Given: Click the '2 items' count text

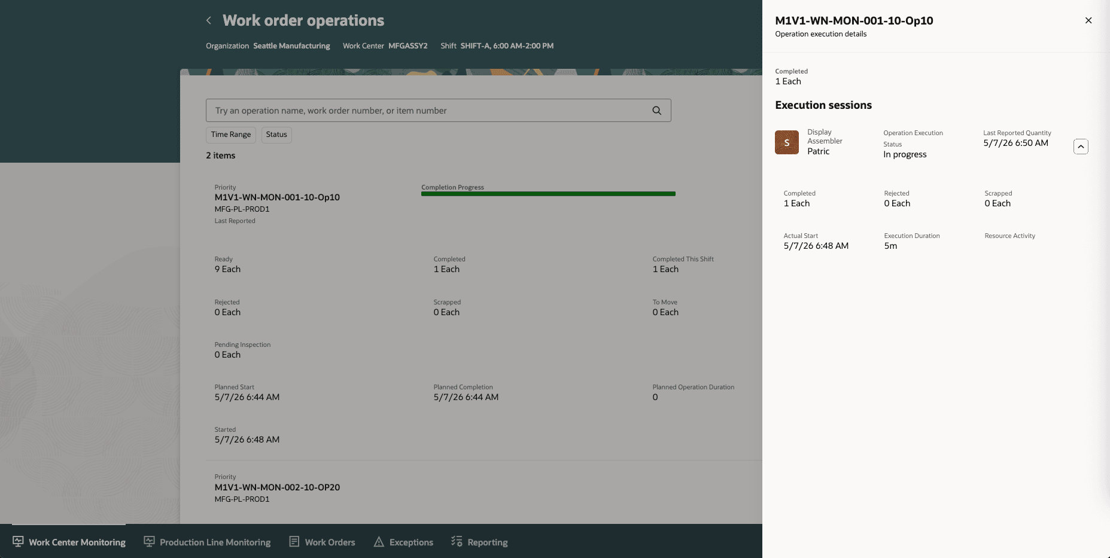Looking at the screenshot, I should coord(221,155).
